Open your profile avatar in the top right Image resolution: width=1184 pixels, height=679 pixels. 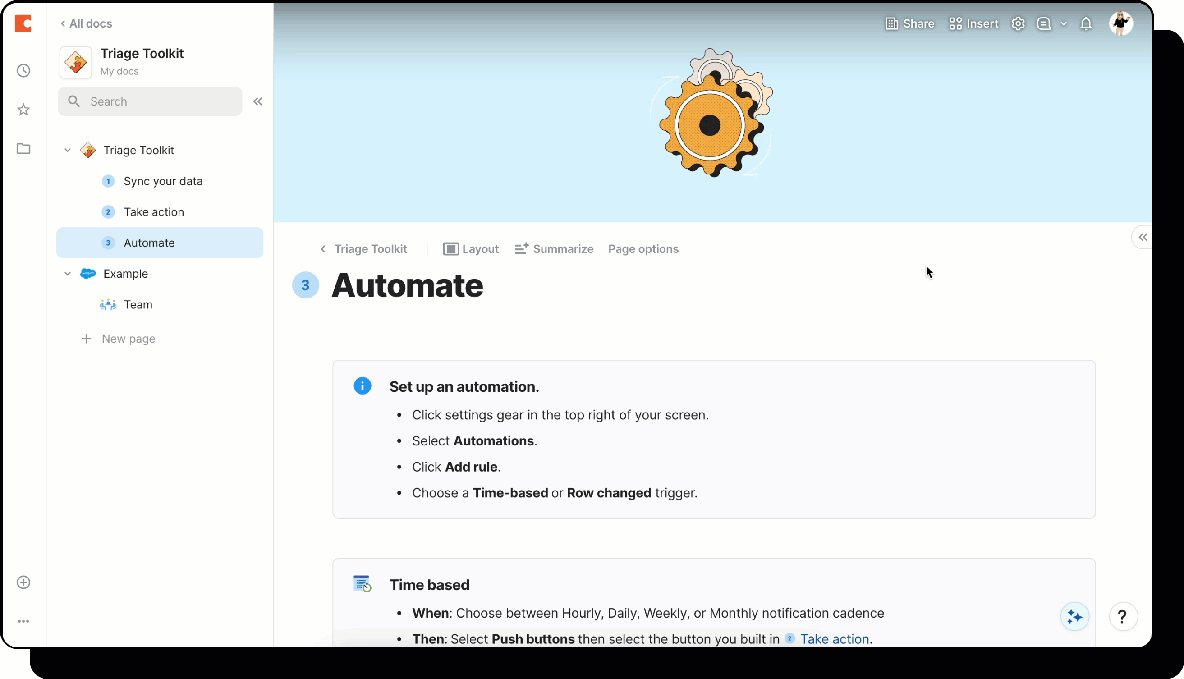tap(1120, 23)
